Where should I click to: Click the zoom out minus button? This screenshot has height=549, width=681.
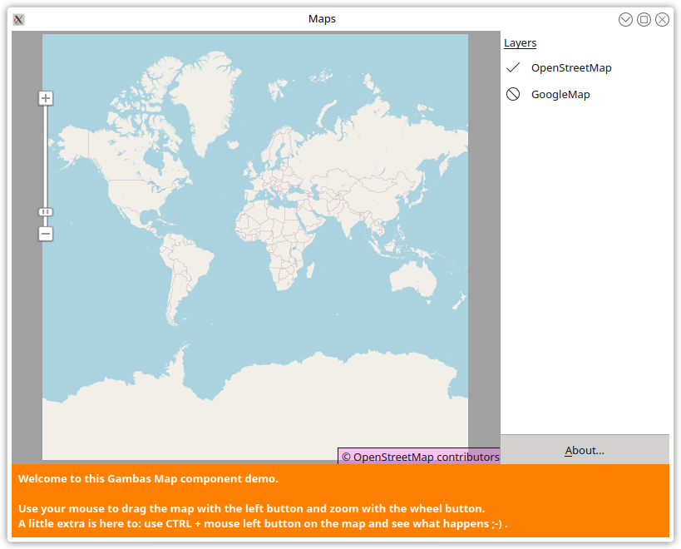[46, 234]
